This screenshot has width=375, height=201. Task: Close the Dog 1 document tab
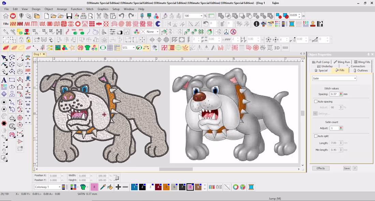click(44, 54)
